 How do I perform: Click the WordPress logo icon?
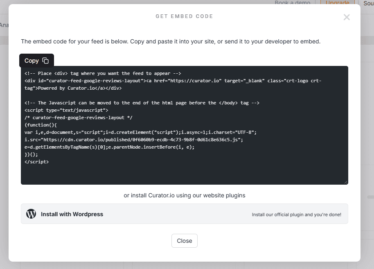(x=31, y=214)
